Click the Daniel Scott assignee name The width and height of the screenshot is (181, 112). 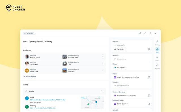[x=34, y=72]
